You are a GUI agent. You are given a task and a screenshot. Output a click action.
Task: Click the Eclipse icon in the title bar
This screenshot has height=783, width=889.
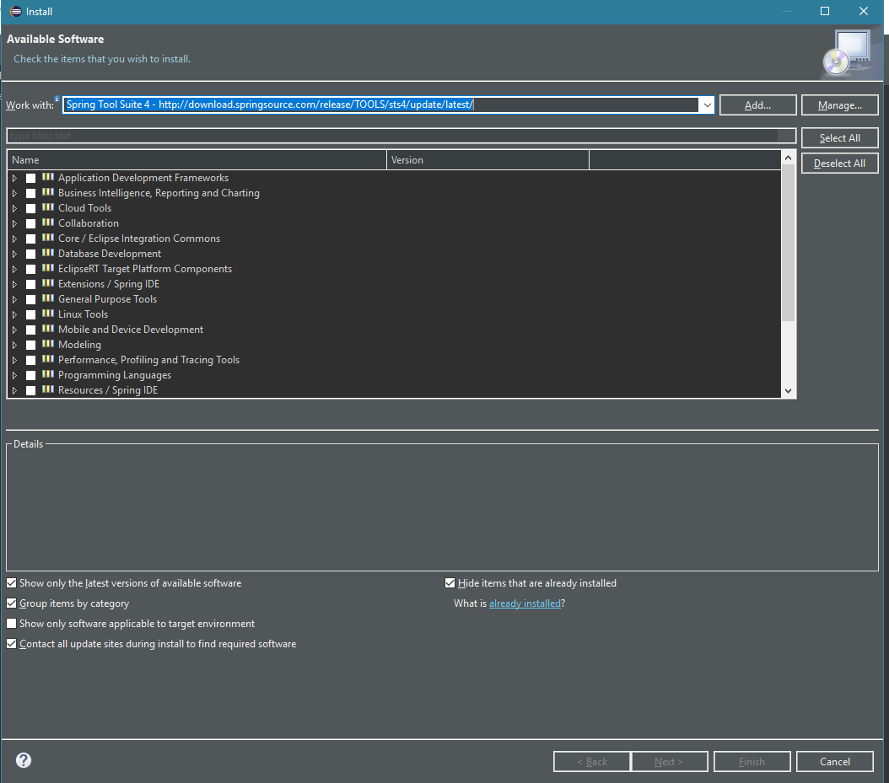point(15,11)
